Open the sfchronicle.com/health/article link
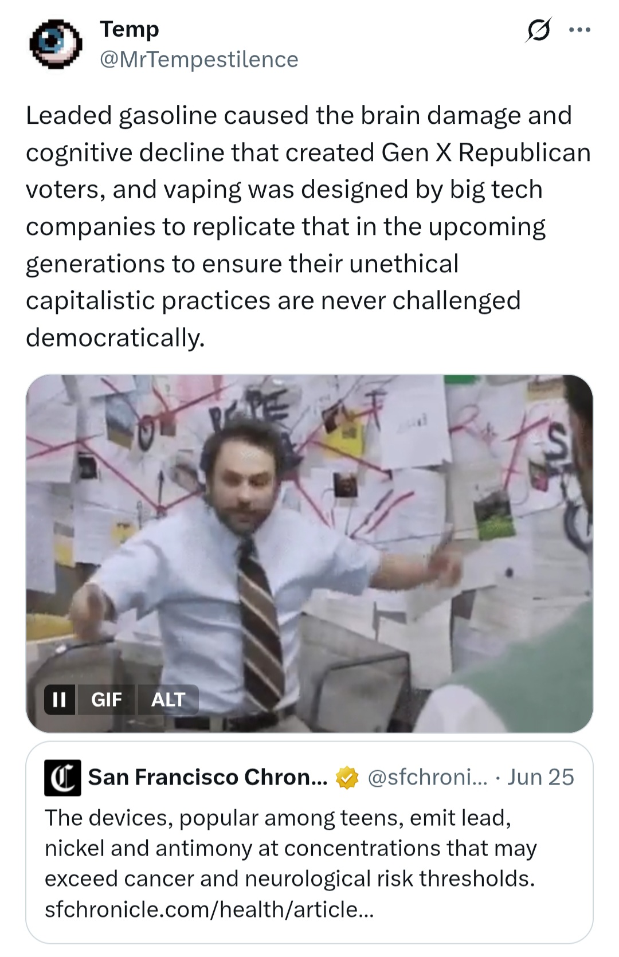Image resolution: width=619 pixels, height=957 pixels. (209, 909)
